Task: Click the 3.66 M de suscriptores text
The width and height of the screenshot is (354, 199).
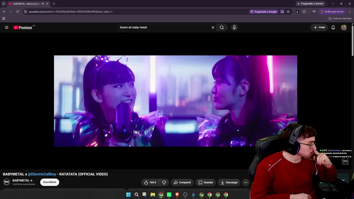Action: pyautogui.click(x=24, y=184)
